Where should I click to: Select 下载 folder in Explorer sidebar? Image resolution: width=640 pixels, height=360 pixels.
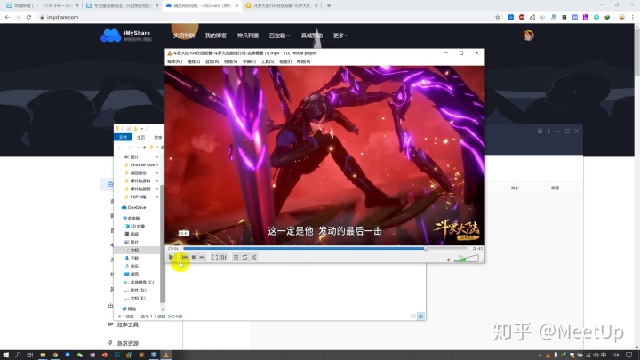click(x=132, y=259)
